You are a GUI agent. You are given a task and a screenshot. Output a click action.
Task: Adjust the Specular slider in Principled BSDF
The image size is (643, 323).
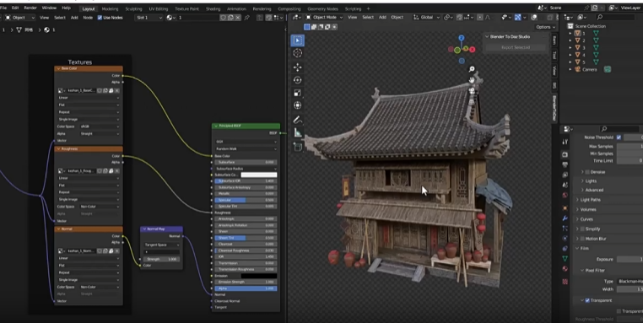pyautogui.click(x=246, y=200)
